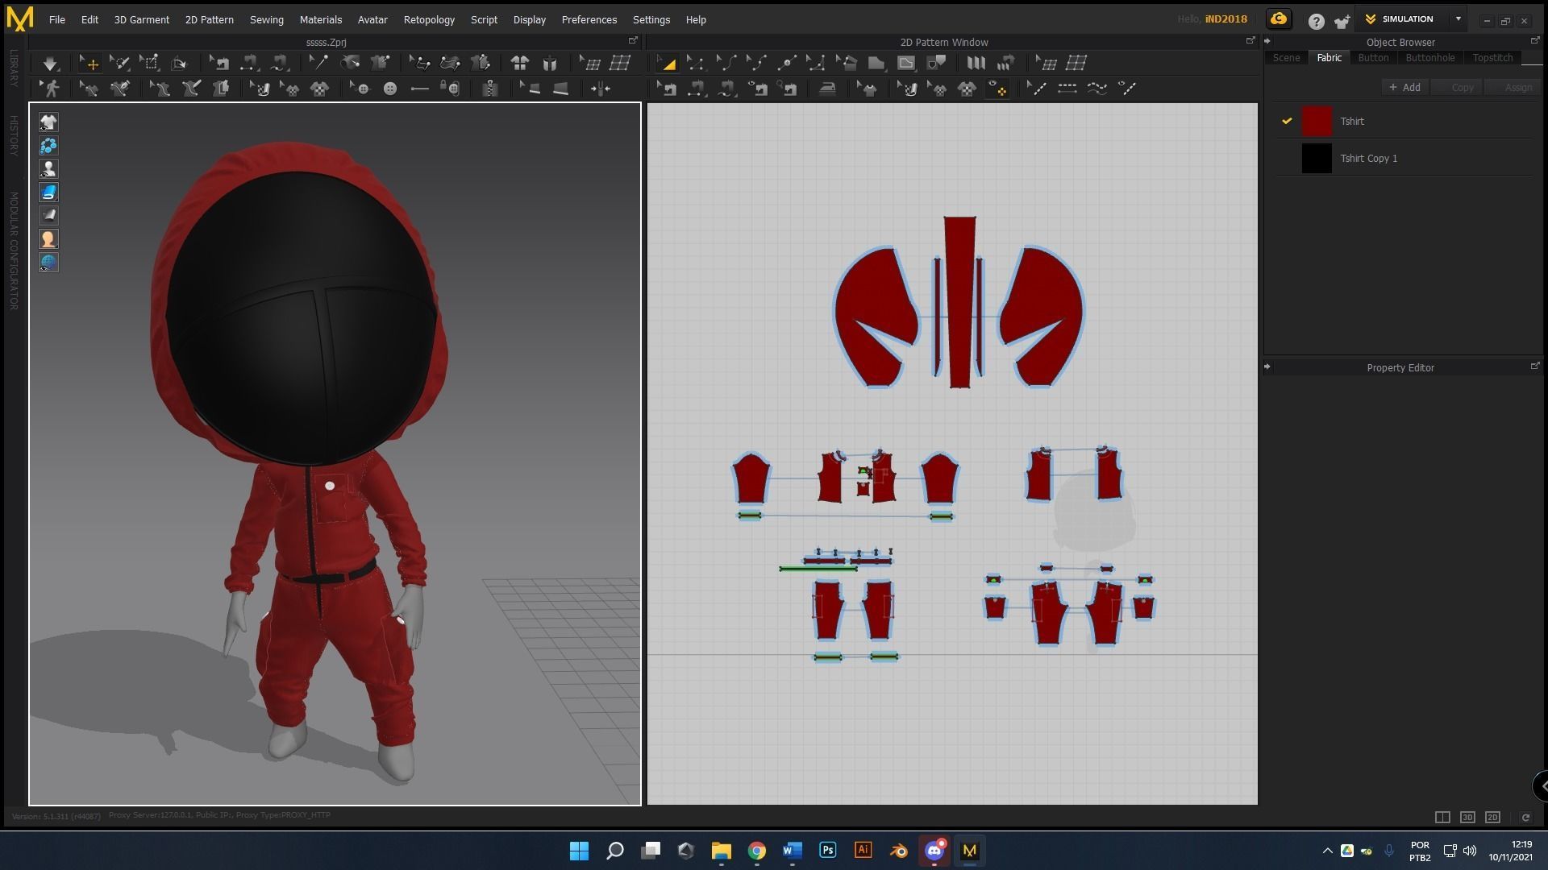Select the Add Point tool in 2D toolbar
This screenshot has height=870, width=1548.
pos(787,63)
